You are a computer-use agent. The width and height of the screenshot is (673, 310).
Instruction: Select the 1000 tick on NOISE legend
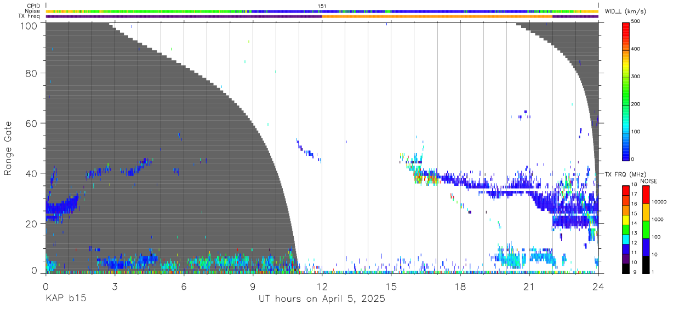pos(658,220)
